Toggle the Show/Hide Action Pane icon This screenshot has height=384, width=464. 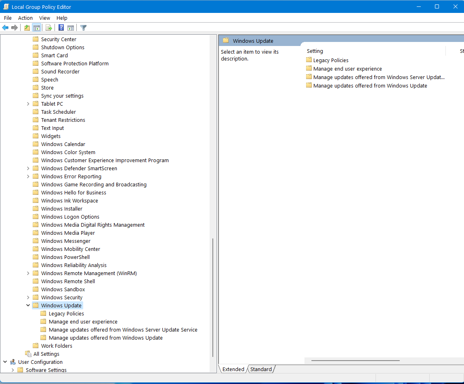(x=71, y=28)
